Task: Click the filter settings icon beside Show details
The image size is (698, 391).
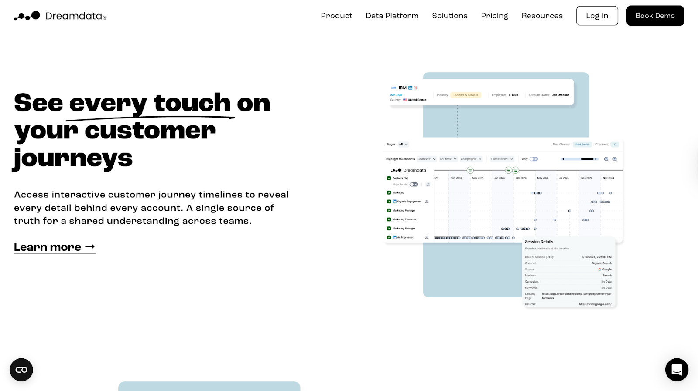Action: point(428,185)
